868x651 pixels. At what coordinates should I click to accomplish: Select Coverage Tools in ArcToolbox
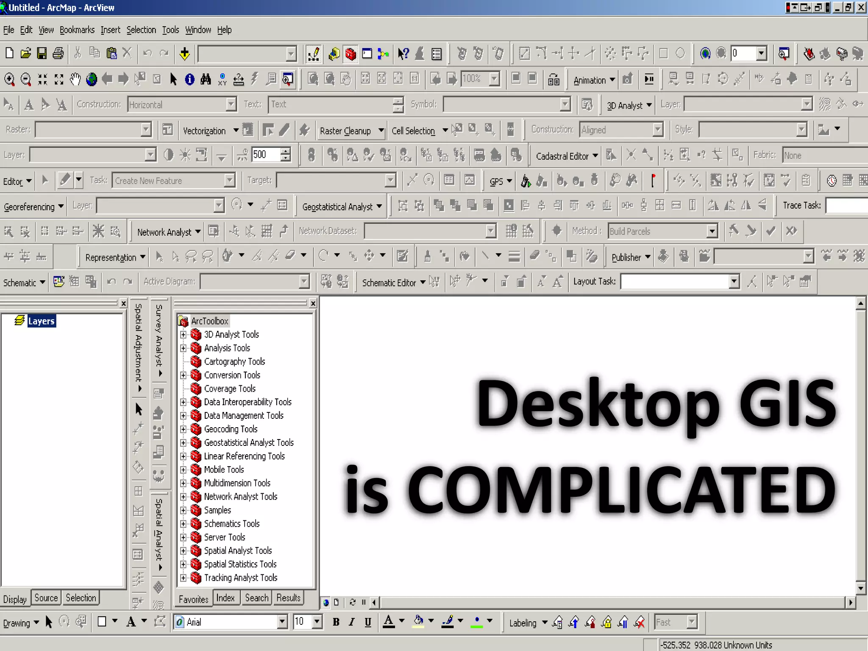(x=229, y=389)
